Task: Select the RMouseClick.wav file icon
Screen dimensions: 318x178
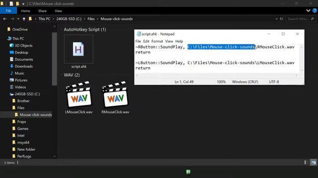Action: (115, 94)
